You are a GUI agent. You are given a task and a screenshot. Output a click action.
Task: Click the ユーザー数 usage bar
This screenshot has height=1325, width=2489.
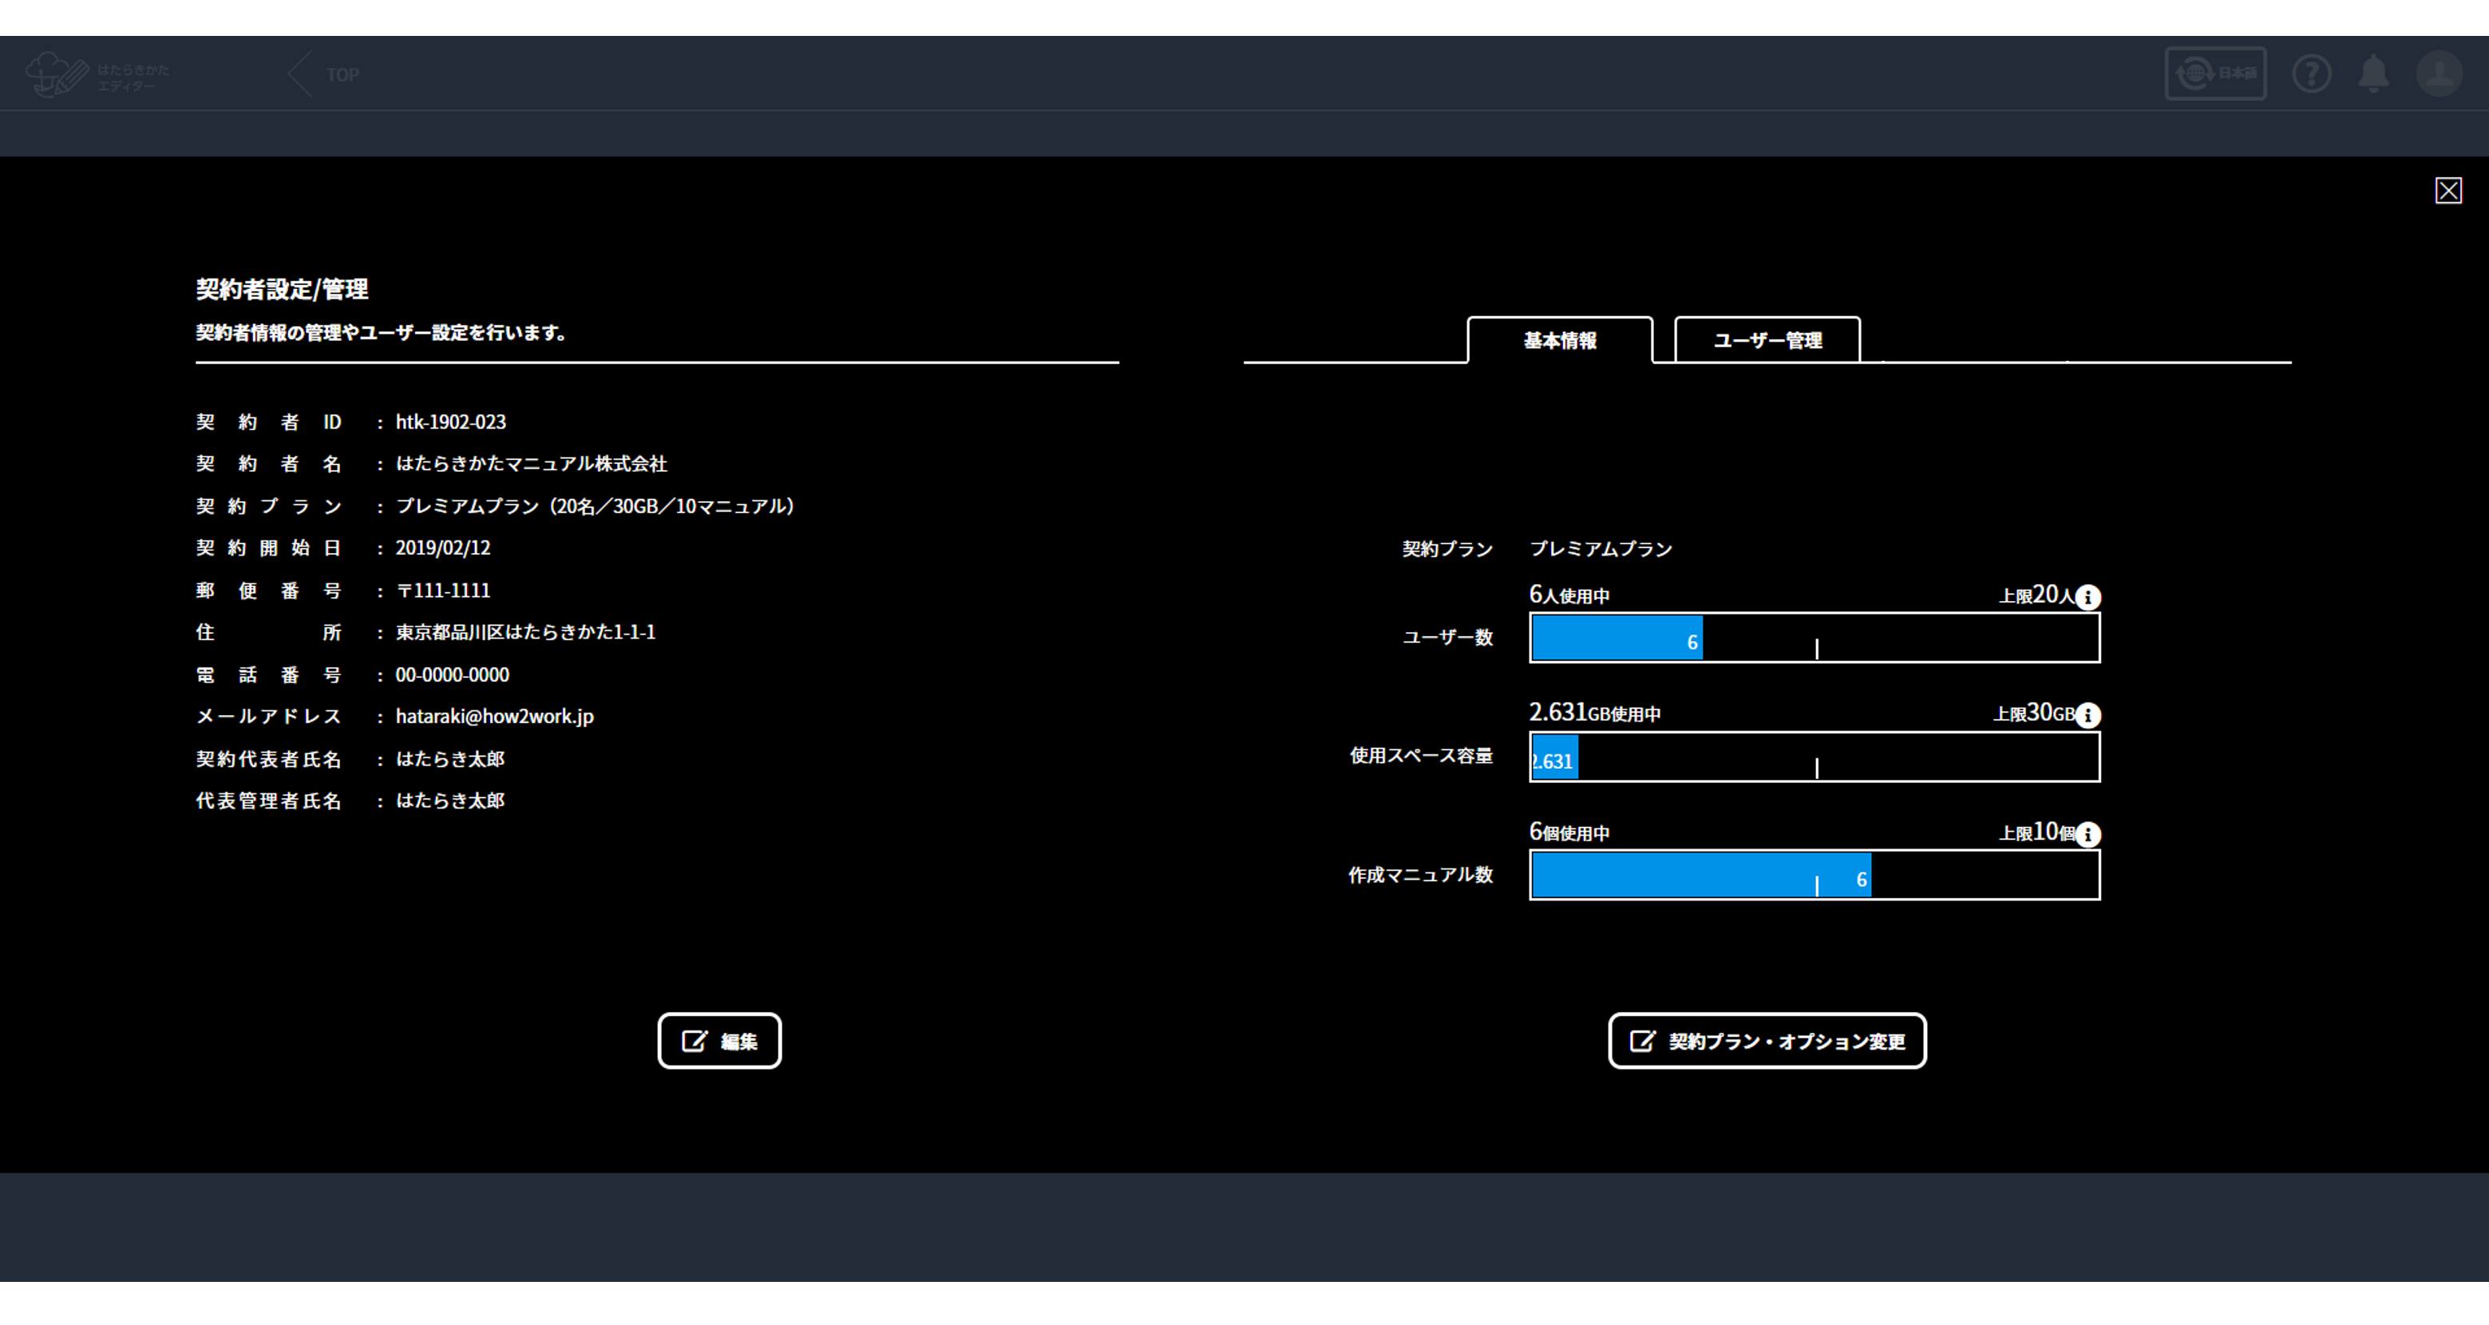[1814, 638]
